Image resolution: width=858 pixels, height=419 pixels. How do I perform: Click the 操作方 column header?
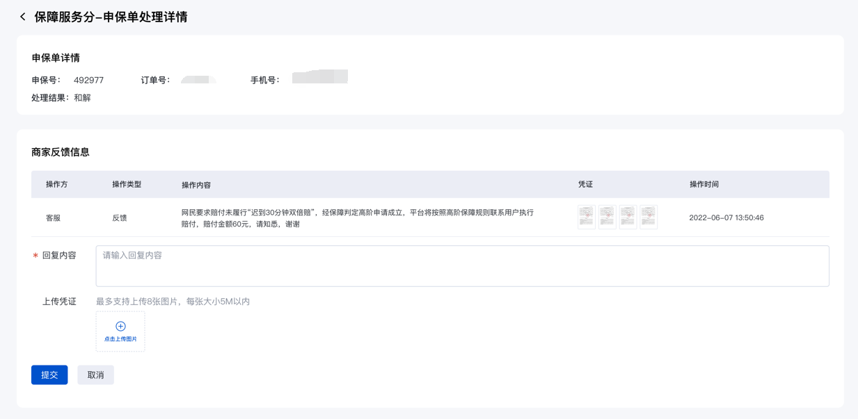click(57, 185)
